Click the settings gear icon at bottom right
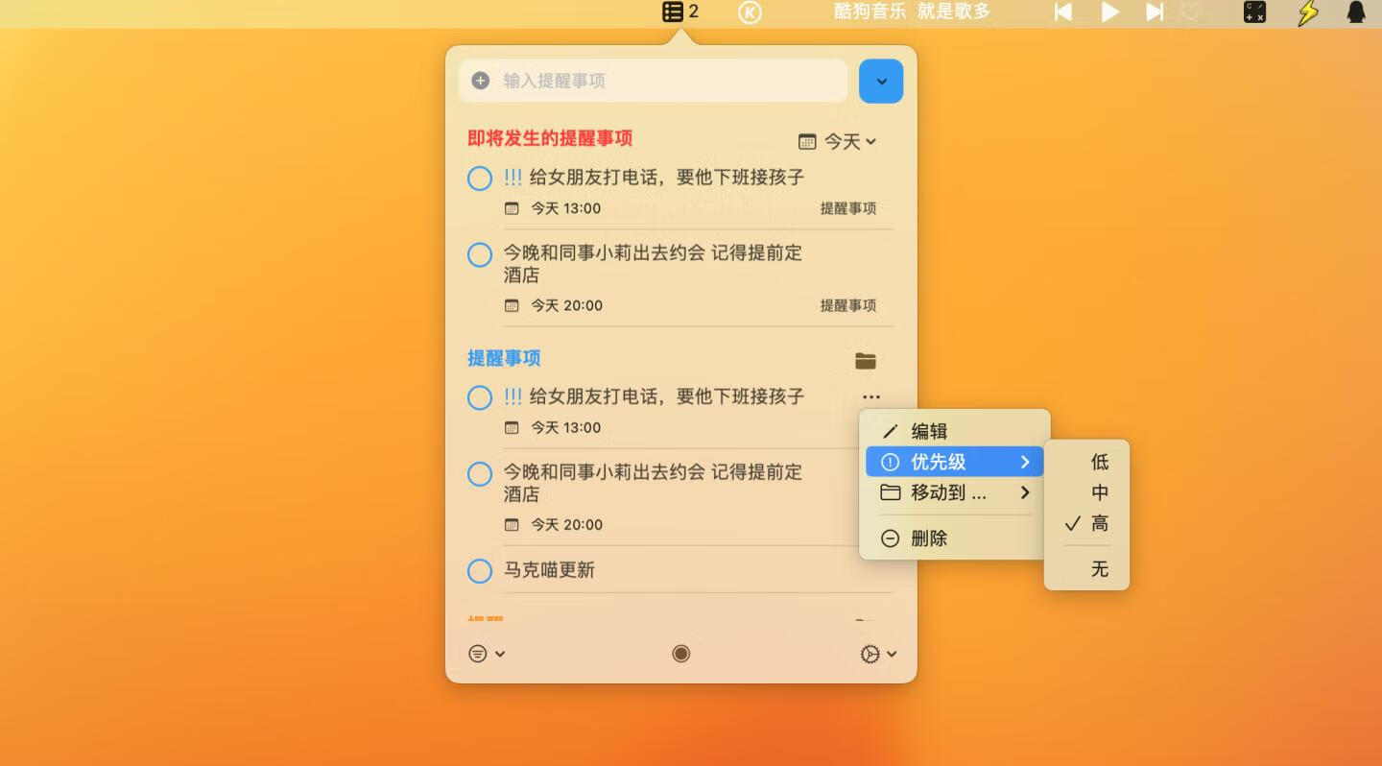This screenshot has width=1382, height=766. click(x=869, y=654)
